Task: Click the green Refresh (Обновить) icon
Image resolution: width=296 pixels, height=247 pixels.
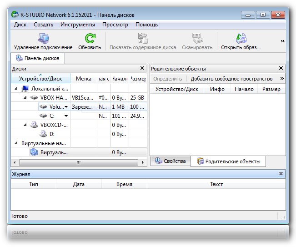Action: (x=90, y=39)
